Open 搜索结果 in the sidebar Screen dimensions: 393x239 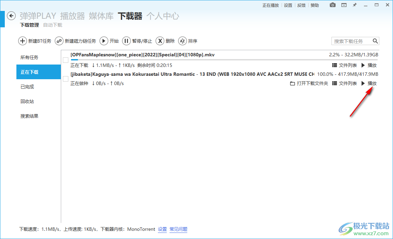pos(39,116)
